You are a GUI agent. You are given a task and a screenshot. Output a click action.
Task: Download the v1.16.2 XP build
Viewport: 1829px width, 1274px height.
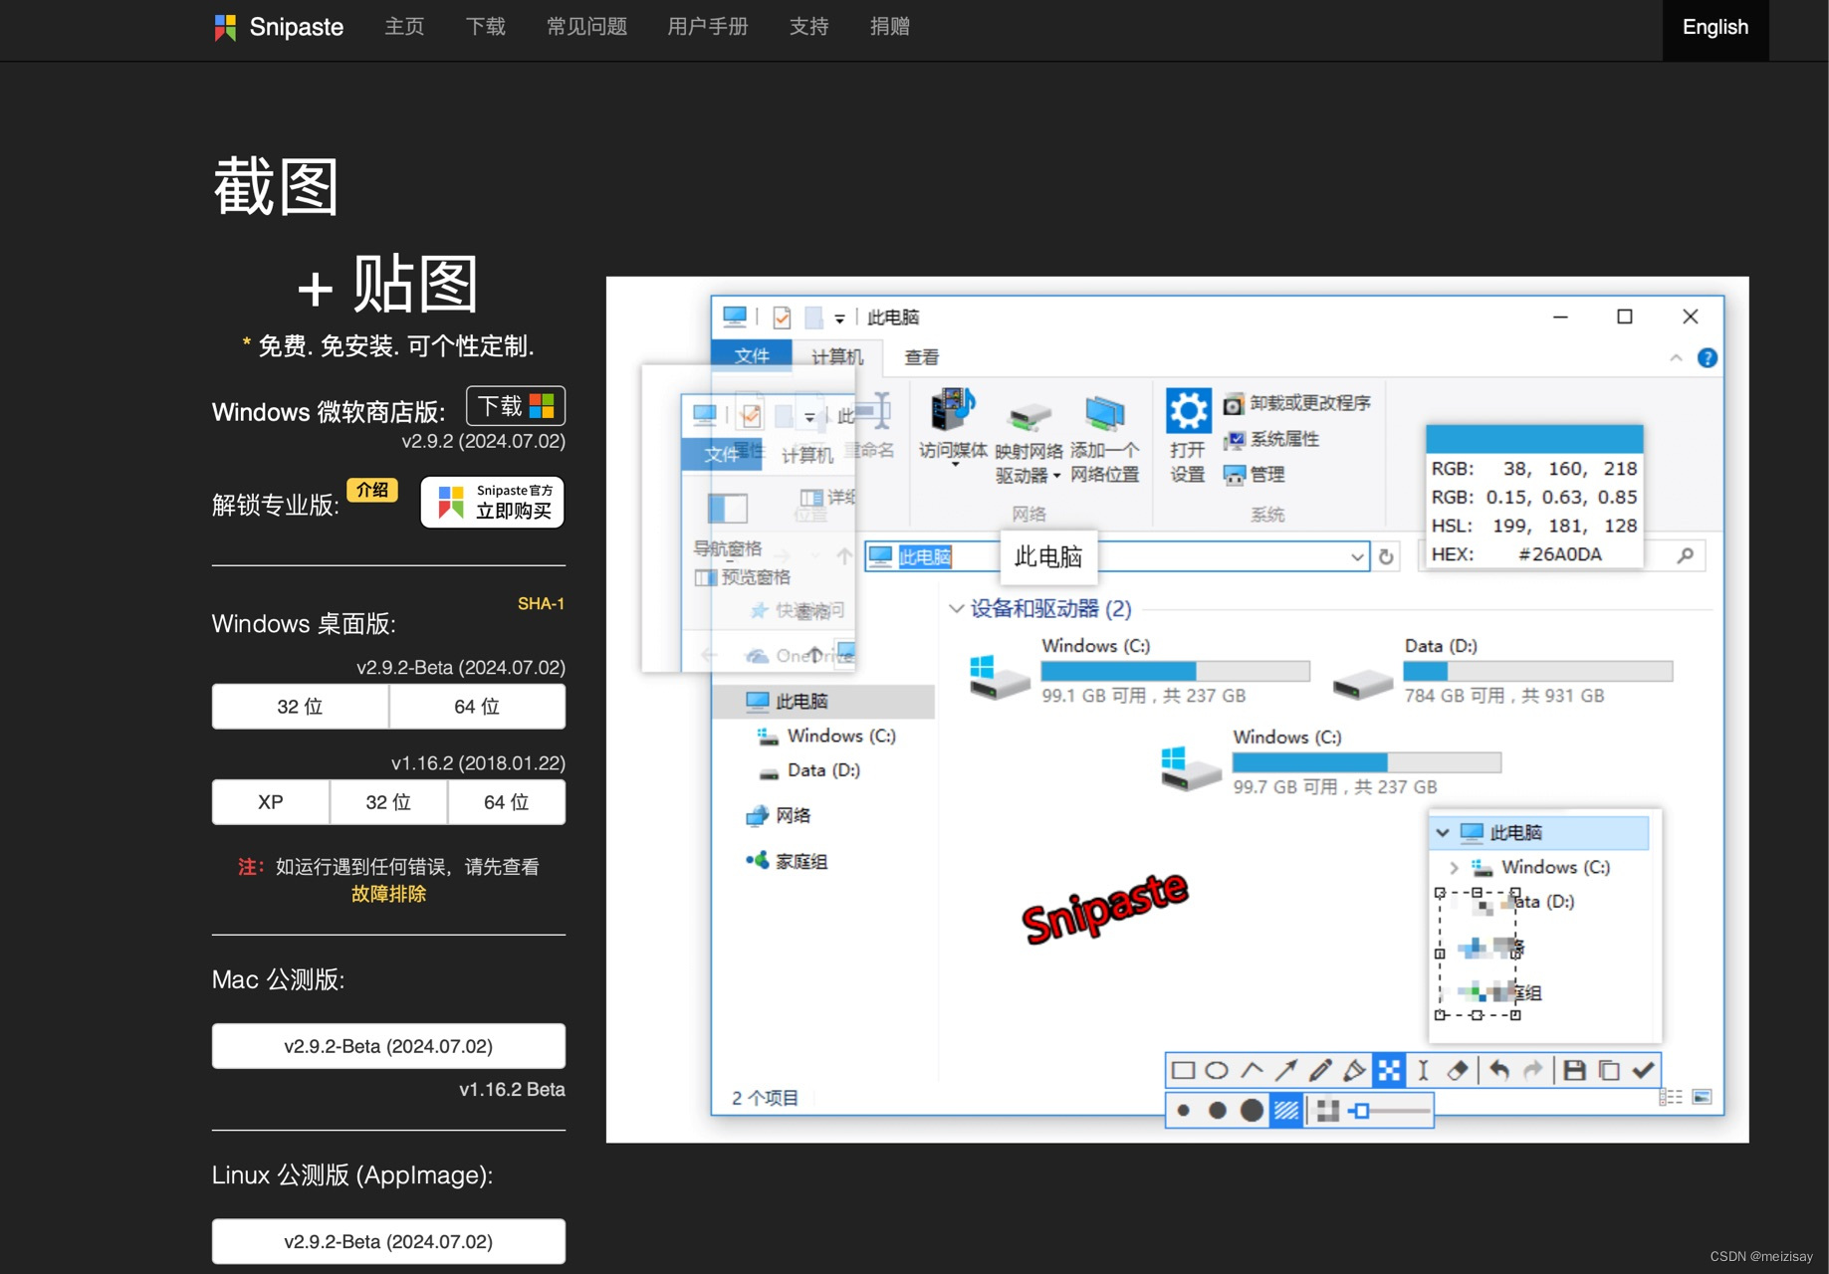(x=270, y=802)
